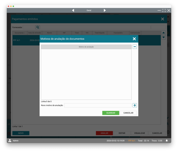
Task: Click the Novo motivo de anulação field
Action: tap(98, 105)
